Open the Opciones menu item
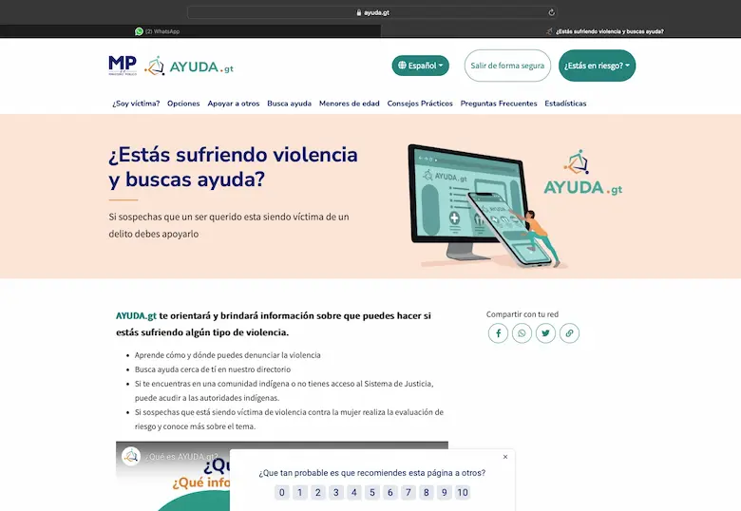The width and height of the screenshot is (741, 511). pos(183,104)
